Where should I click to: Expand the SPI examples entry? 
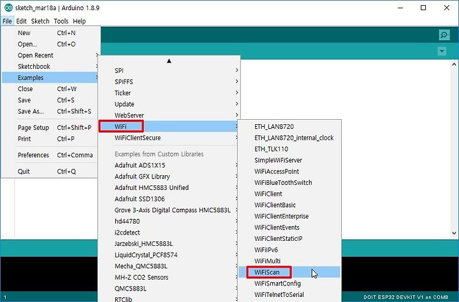(169, 71)
